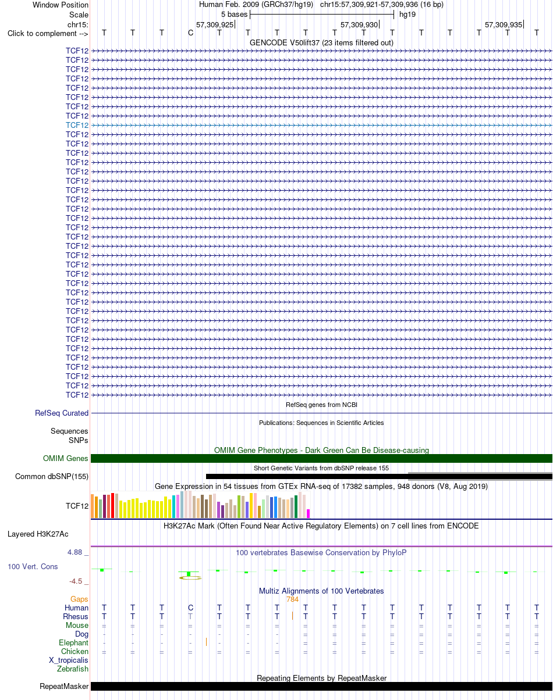Select the Rhesus species row label
The width and height of the screenshot is (553, 700).
[x=76, y=616]
